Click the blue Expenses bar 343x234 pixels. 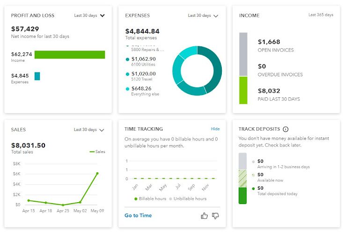[37, 76]
